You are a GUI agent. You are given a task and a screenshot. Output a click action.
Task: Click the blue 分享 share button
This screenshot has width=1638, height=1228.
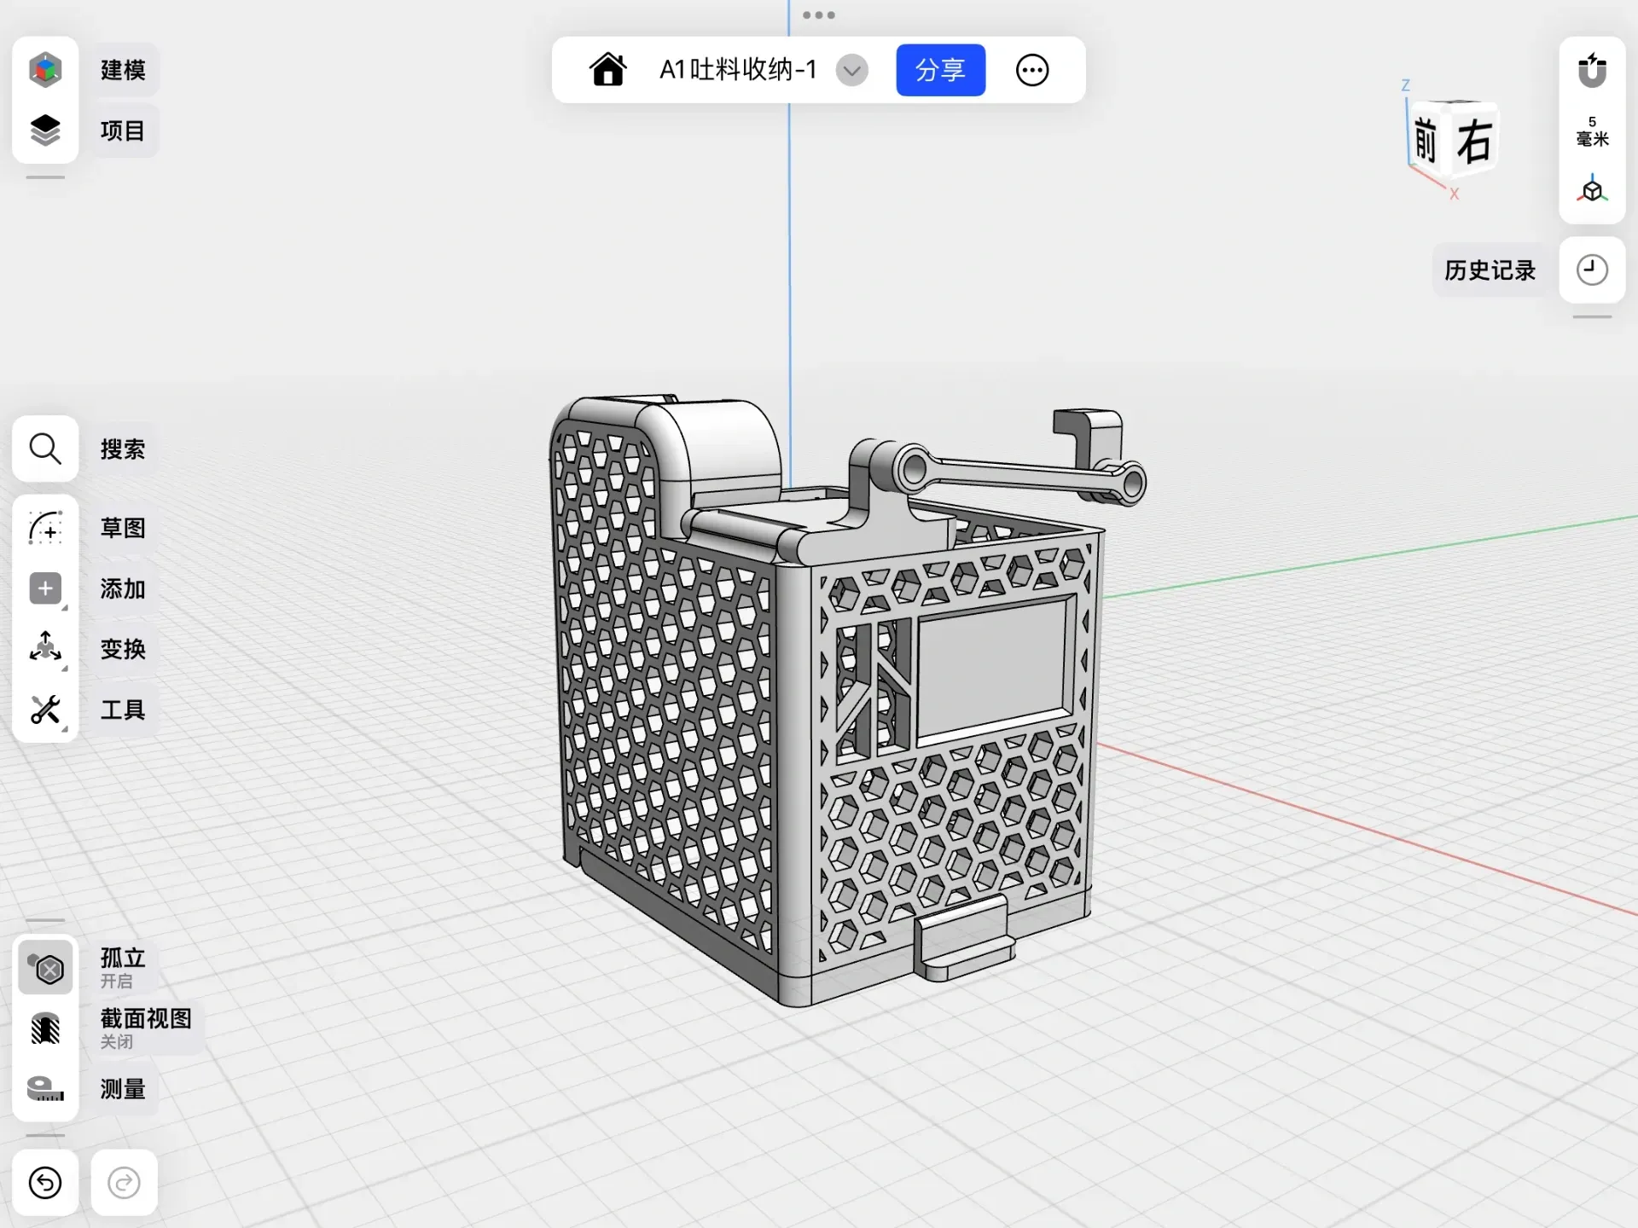[940, 70]
